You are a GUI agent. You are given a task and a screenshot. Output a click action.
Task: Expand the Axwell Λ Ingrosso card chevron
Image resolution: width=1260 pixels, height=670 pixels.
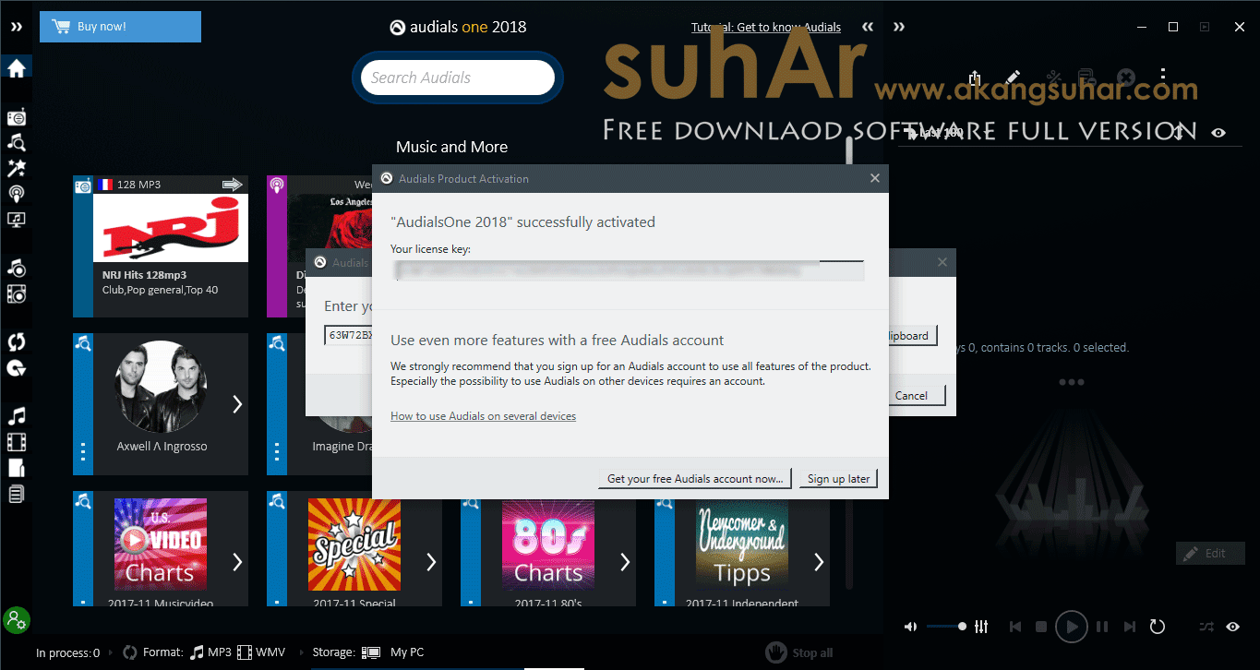[x=237, y=404]
